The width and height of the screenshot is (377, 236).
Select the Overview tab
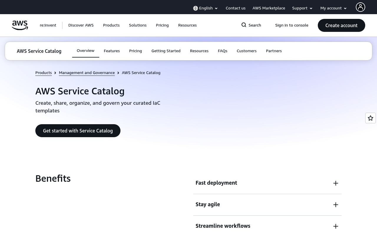click(x=86, y=51)
